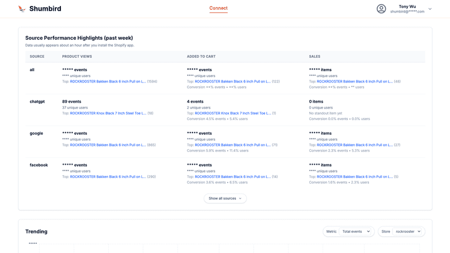Click 'Conversion 3.6% events • 6.5% users' text
This screenshot has width=450, height=253.
(x=217, y=182)
